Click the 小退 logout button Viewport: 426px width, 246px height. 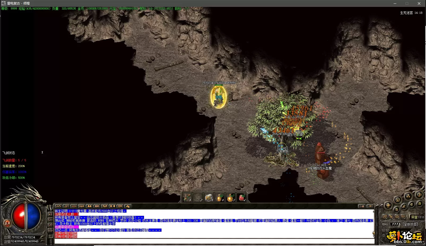pyautogui.click(x=362, y=206)
